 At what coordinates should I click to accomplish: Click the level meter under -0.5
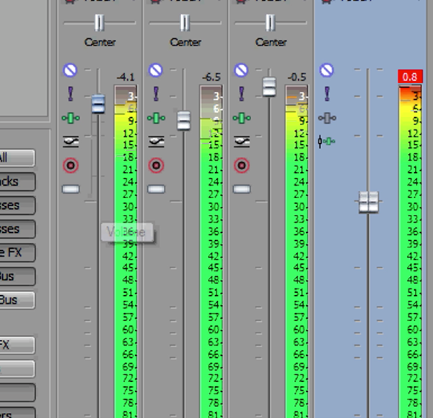pyautogui.click(x=297, y=251)
